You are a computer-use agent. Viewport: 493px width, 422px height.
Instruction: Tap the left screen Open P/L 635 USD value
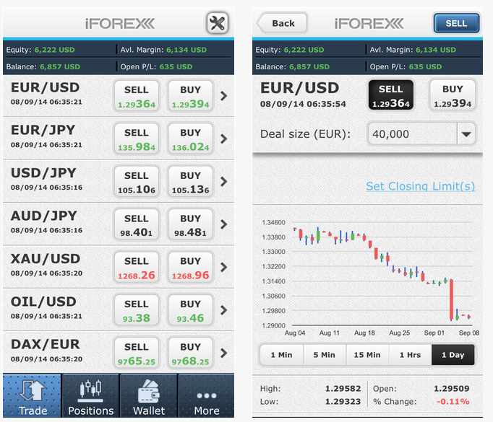tap(176, 66)
